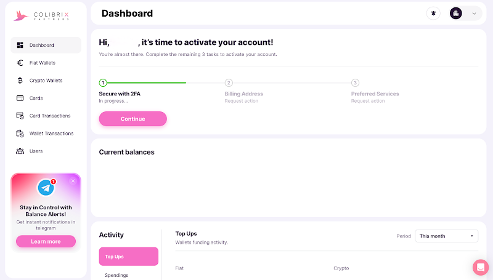Click the Cards icon in sidebar
Image resolution: width=493 pixels, height=280 pixels.
click(20, 98)
